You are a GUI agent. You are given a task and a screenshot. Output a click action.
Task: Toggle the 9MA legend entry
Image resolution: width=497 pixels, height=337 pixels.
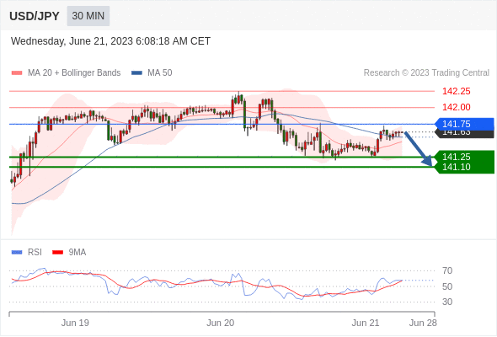(x=69, y=253)
